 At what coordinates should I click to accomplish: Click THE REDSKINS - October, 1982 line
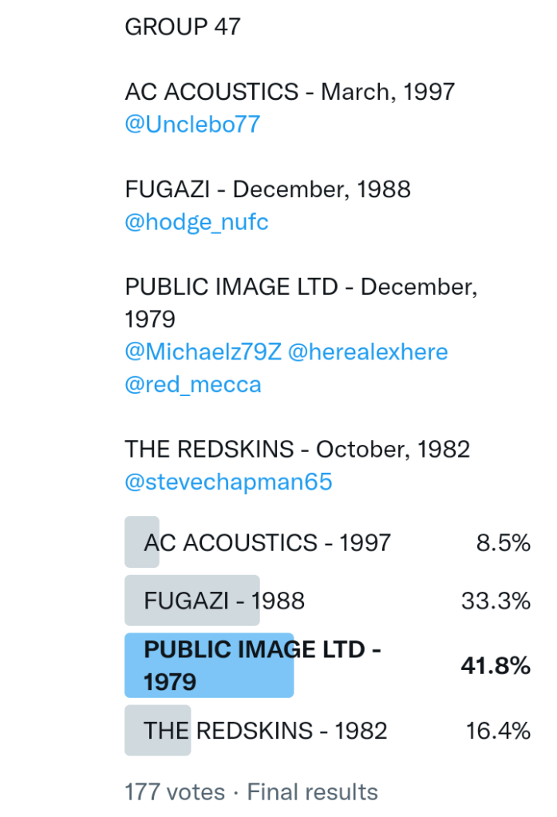click(x=297, y=449)
